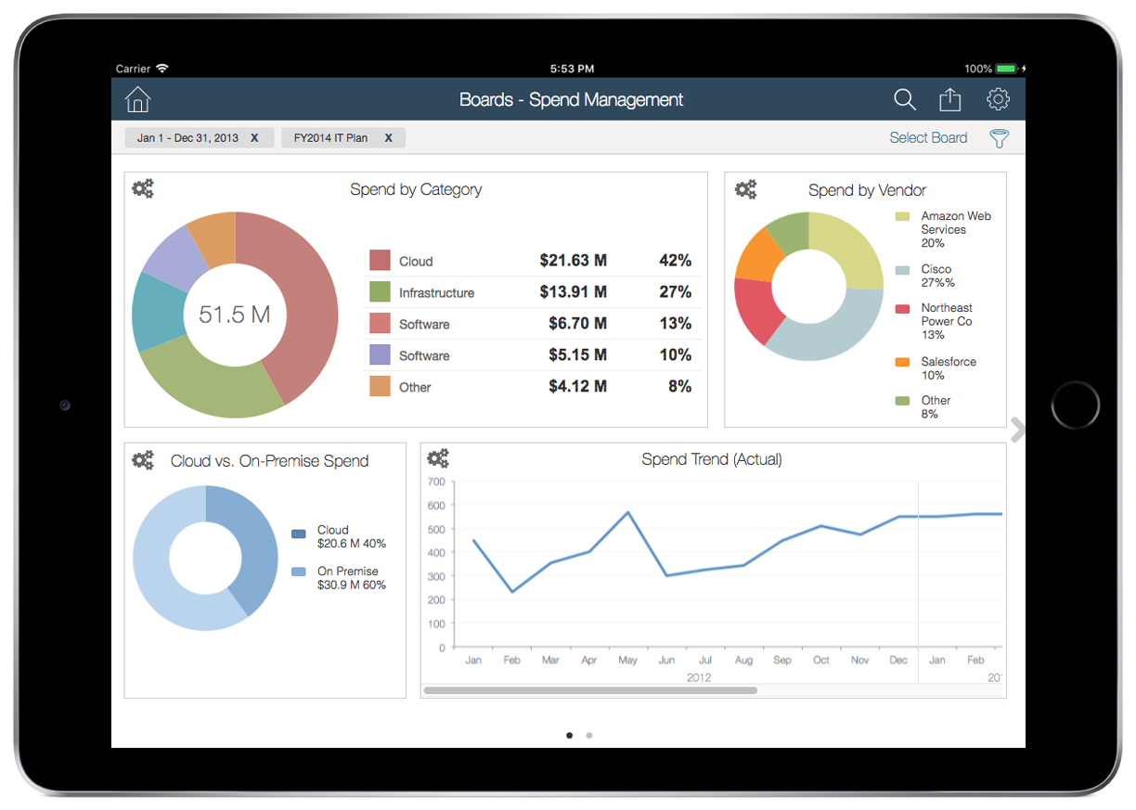1136x810 pixels.
Task: Go to next board with right chevron
Action: click(1017, 430)
